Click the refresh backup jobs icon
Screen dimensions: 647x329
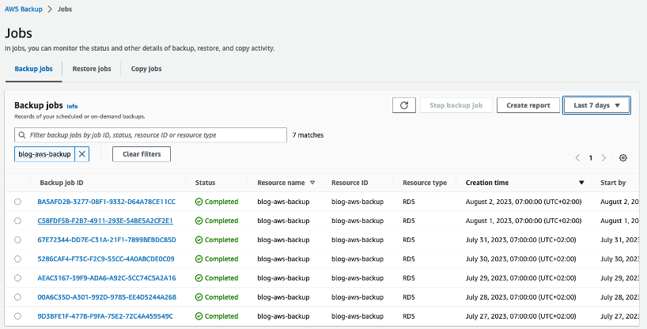[404, 105]
